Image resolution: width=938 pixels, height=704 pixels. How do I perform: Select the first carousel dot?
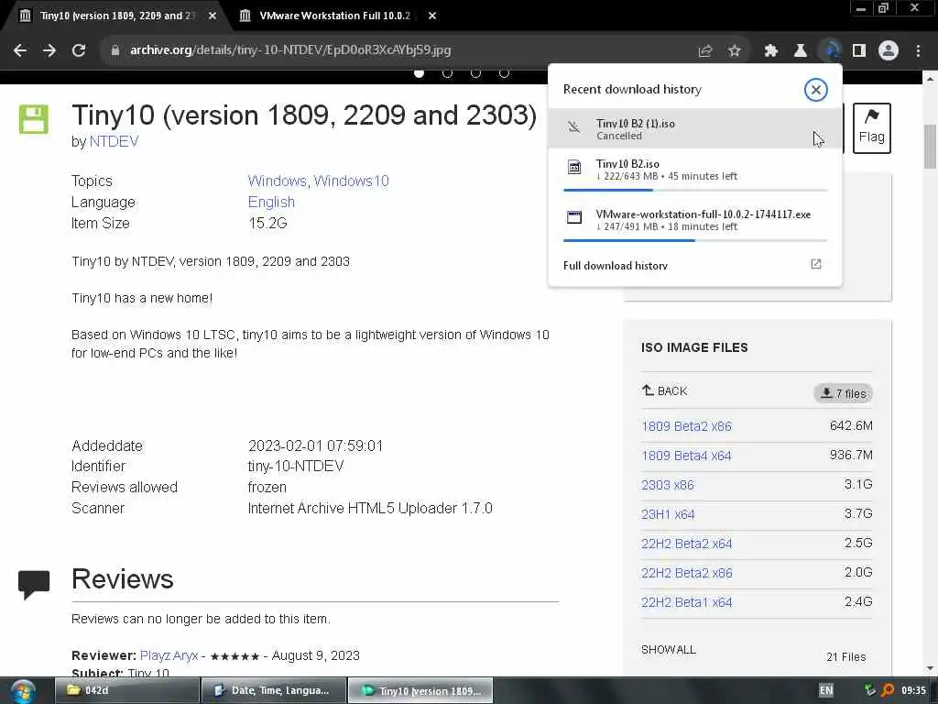click(420, 73)
